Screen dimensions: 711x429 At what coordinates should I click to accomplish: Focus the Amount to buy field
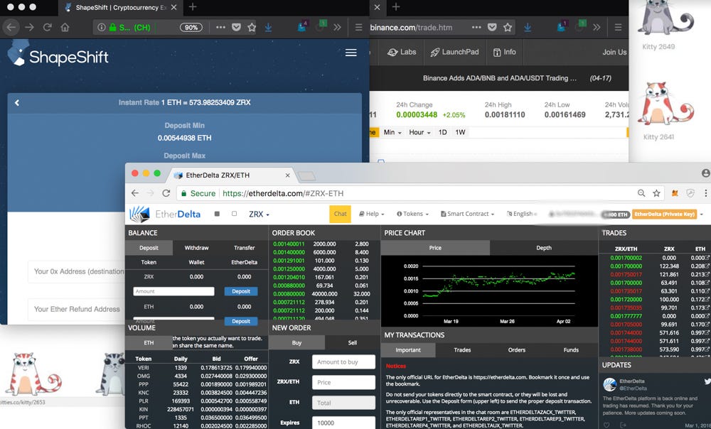coord(343,362)
